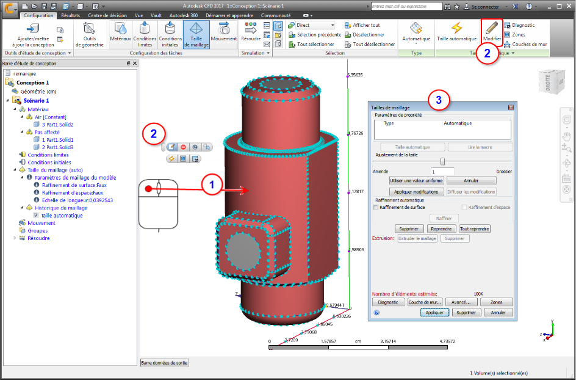The height and width of the screenshot is (380, 576).
Task: Open Couches de mur in the ribbon
Action: [525, 44]
